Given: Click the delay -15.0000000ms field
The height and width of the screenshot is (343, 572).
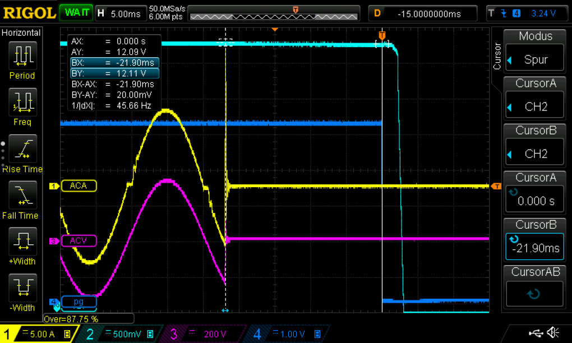Looking at the screenshot, I should click(x=423, y=13).
